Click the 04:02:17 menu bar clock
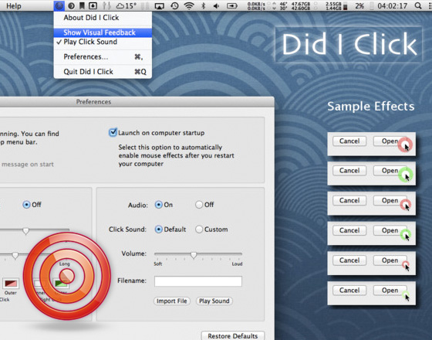Screen dimensions: 432x340 [393, 6]
